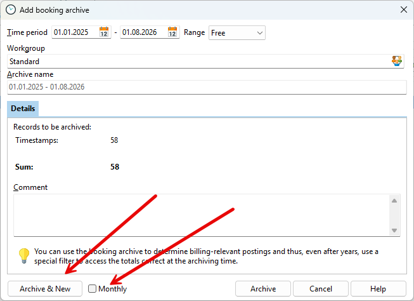
Task: Click inside the Comment text area
Action: pos(200,215)
